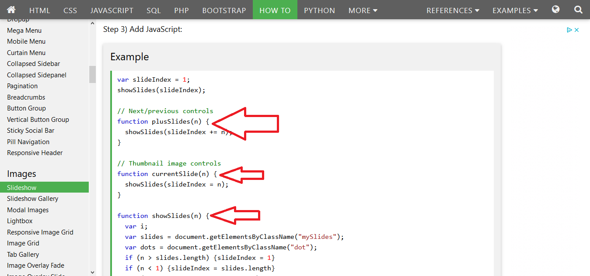Viewport: 590px width, 276px height.
Task: Close the advertisement via the blue X
Action: click(576, 29)
